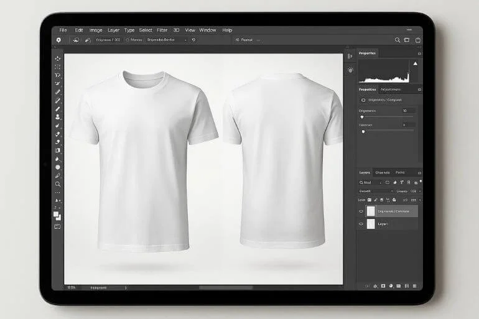Open the top Properties panel menu

pyautogui.click(x=419, y=53)
